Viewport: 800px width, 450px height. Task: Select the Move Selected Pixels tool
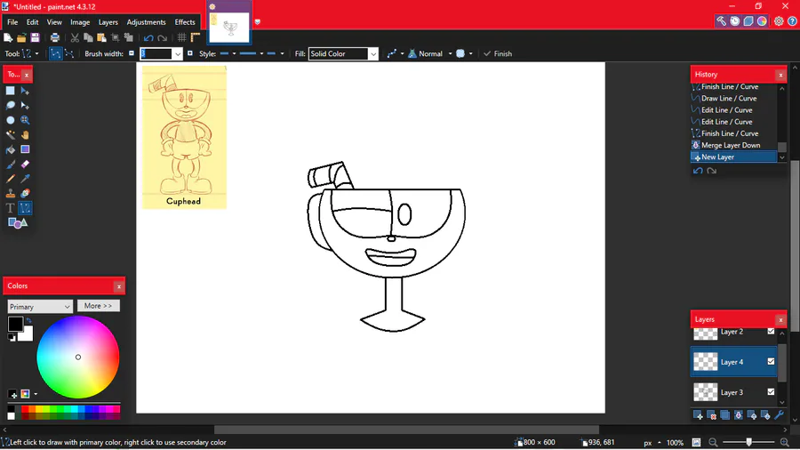(25, 91)
